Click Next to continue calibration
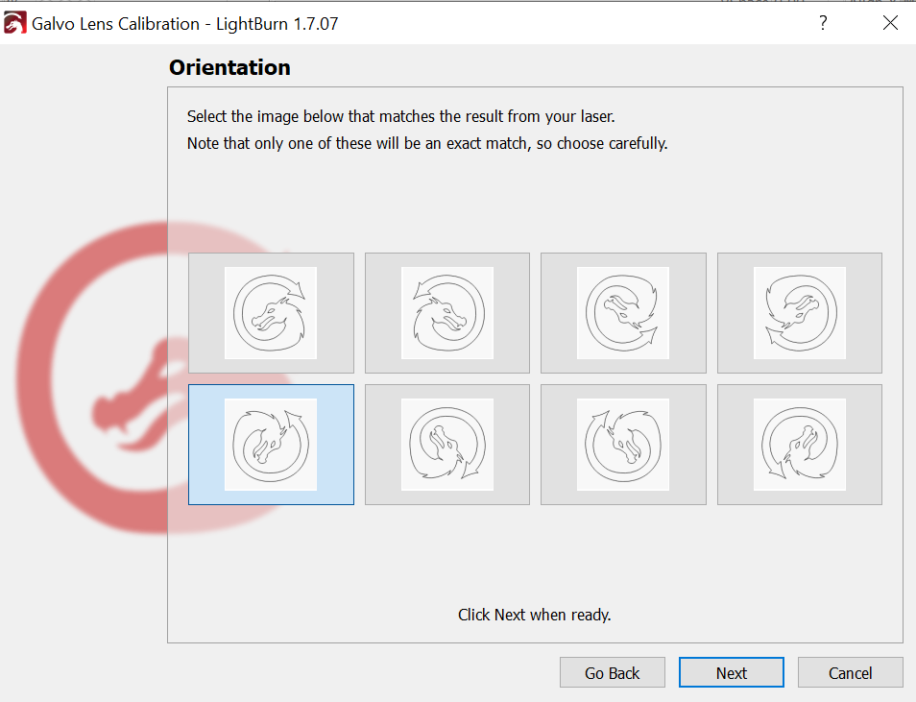The width and height of the screenshot is (916, 702). [732, 673]
